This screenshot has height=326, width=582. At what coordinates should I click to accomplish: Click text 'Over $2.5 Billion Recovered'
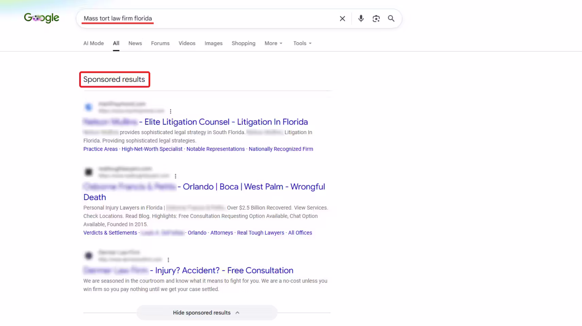tap(259, 208)
